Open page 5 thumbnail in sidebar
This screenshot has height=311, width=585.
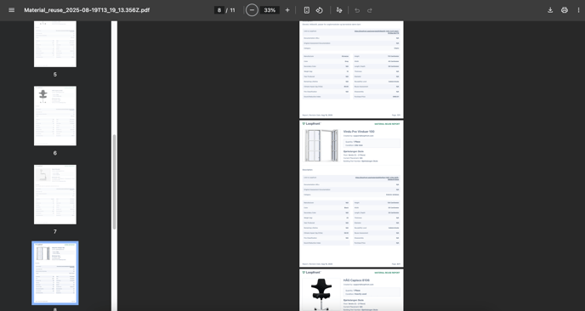pos(55,44)
